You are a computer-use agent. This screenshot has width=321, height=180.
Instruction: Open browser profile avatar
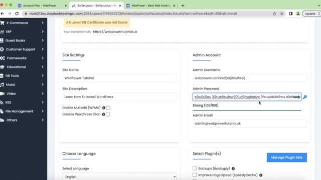pyautogui.click(x=298, y=13)
